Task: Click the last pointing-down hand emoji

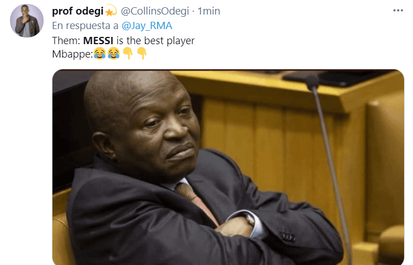Action: coord(142,54)
